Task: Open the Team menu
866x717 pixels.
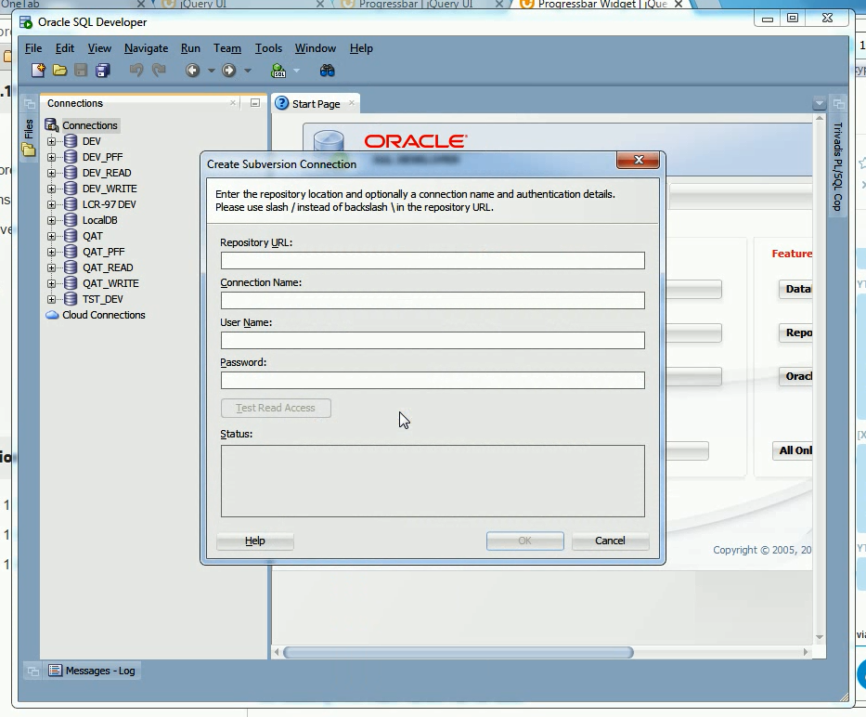Action: [x=227, y=48]
